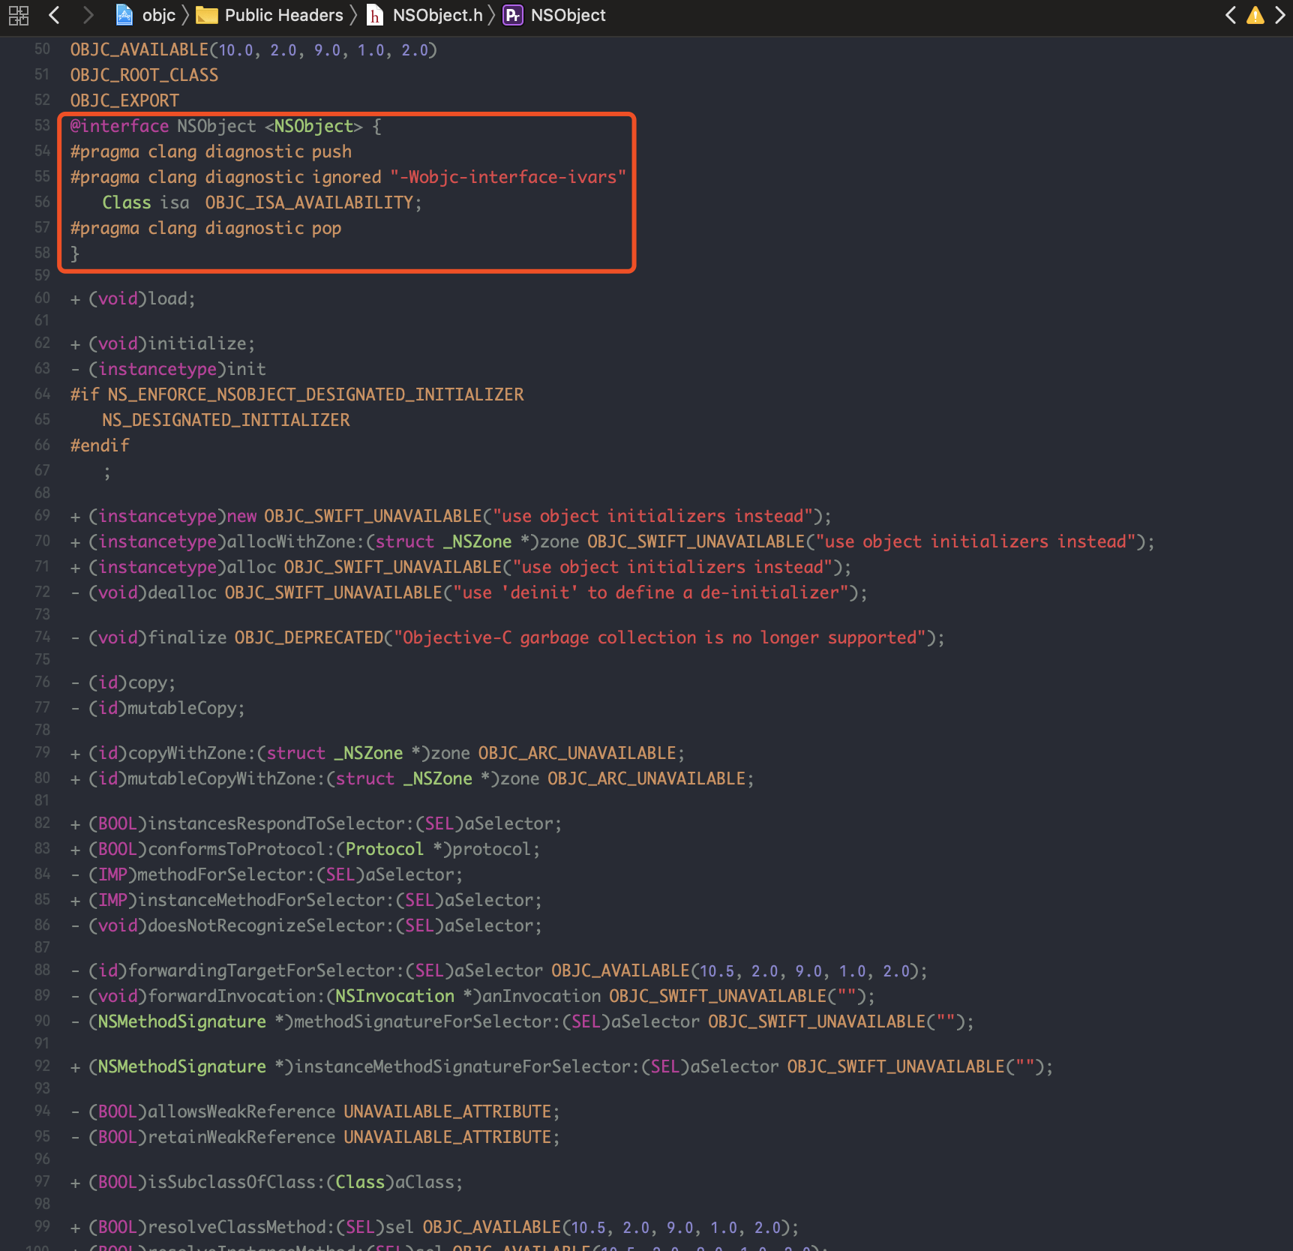Click the NSObject.h header file icon
The width and height of the screenshot is (1293, 1251).
pos(375,15)
